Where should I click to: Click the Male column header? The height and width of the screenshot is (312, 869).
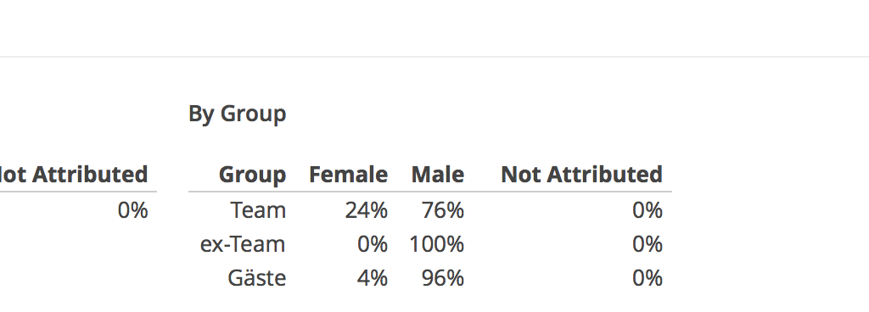coord(438,175)
